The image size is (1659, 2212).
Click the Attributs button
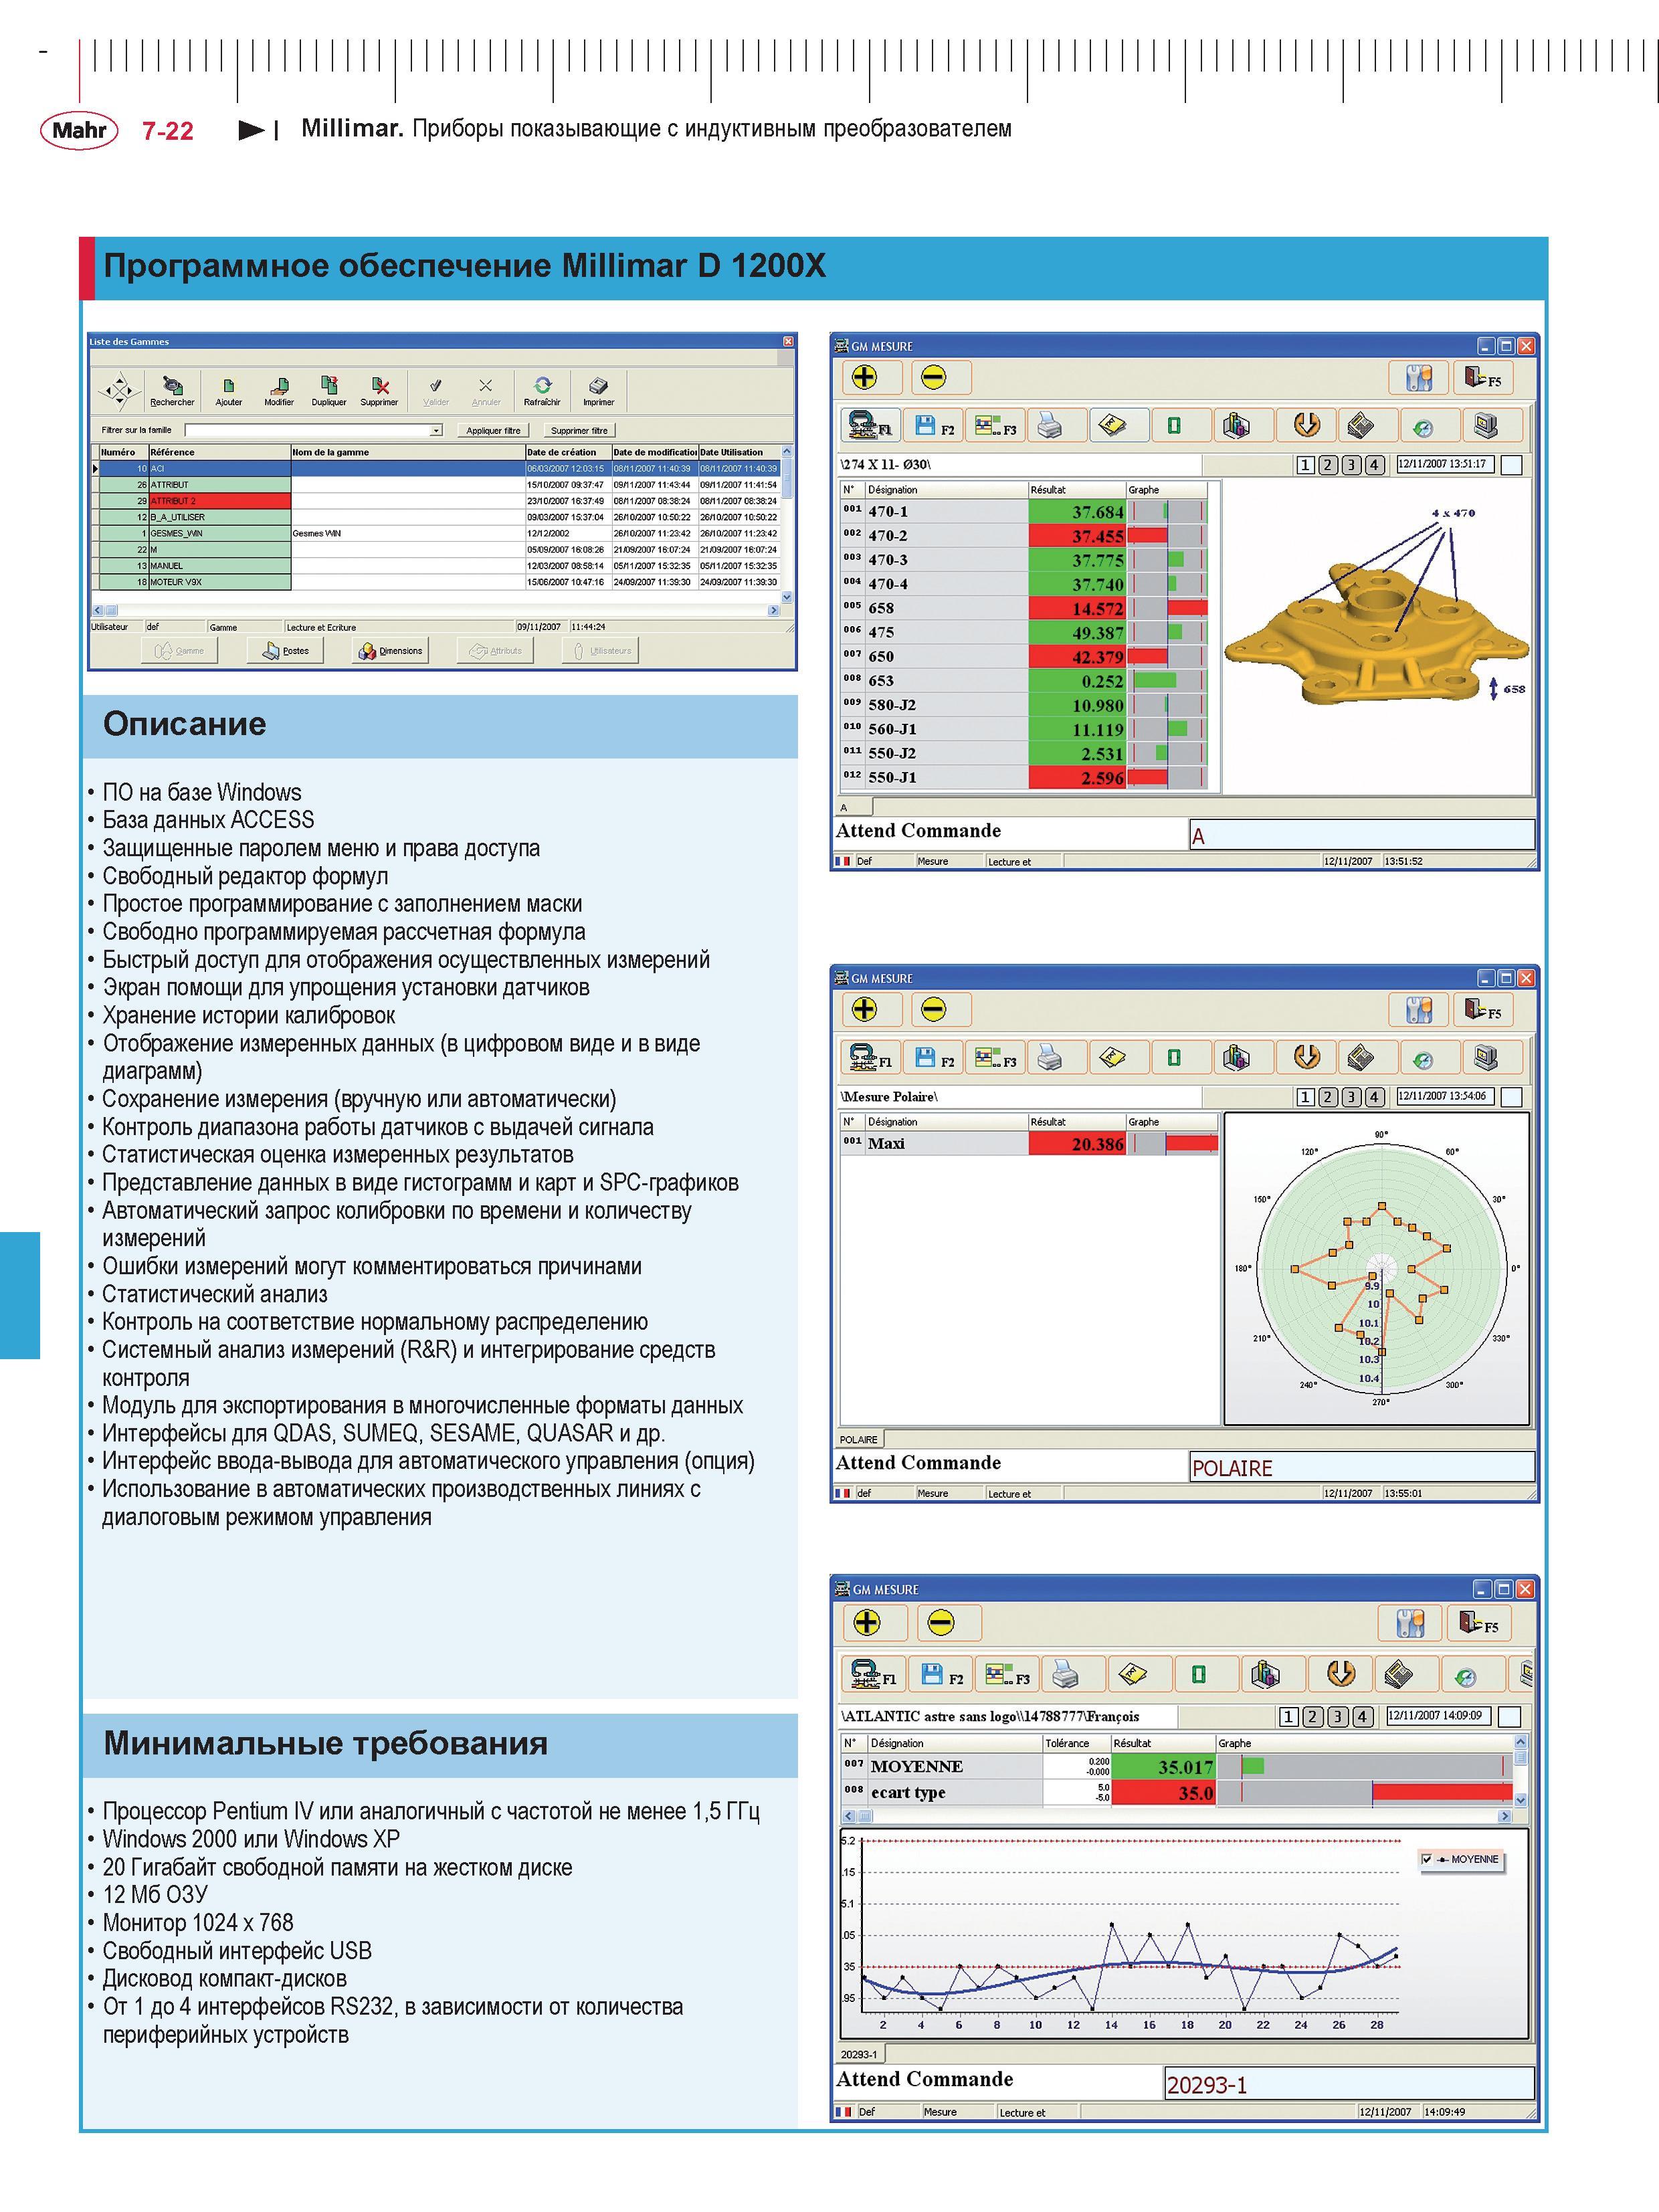tap(495, 651)
